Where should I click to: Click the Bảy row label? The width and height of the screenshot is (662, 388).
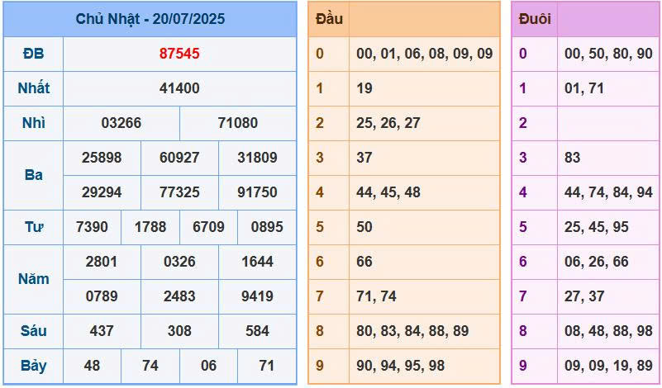[33, 365]
